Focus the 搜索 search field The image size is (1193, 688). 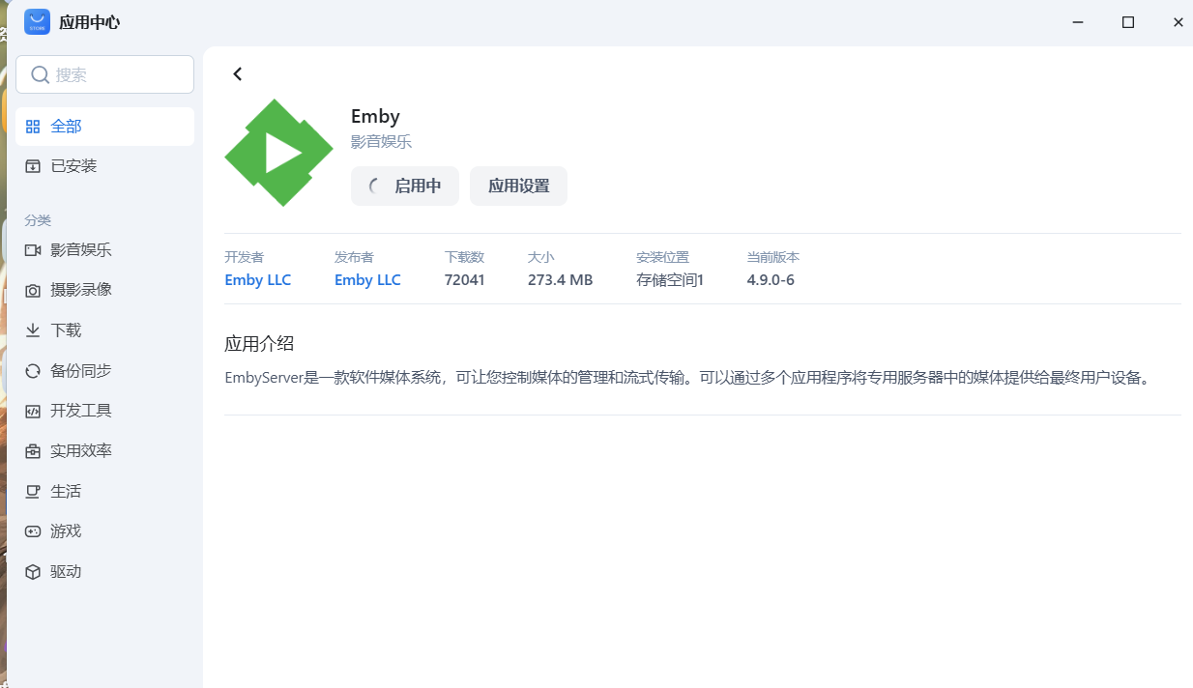[x=105, y=74]
